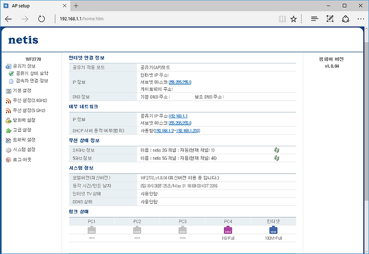This screenshot has width=369, height=254.
Task: Open 무선 설정(5 GHz) menu
Action: [x=26, y=110]
